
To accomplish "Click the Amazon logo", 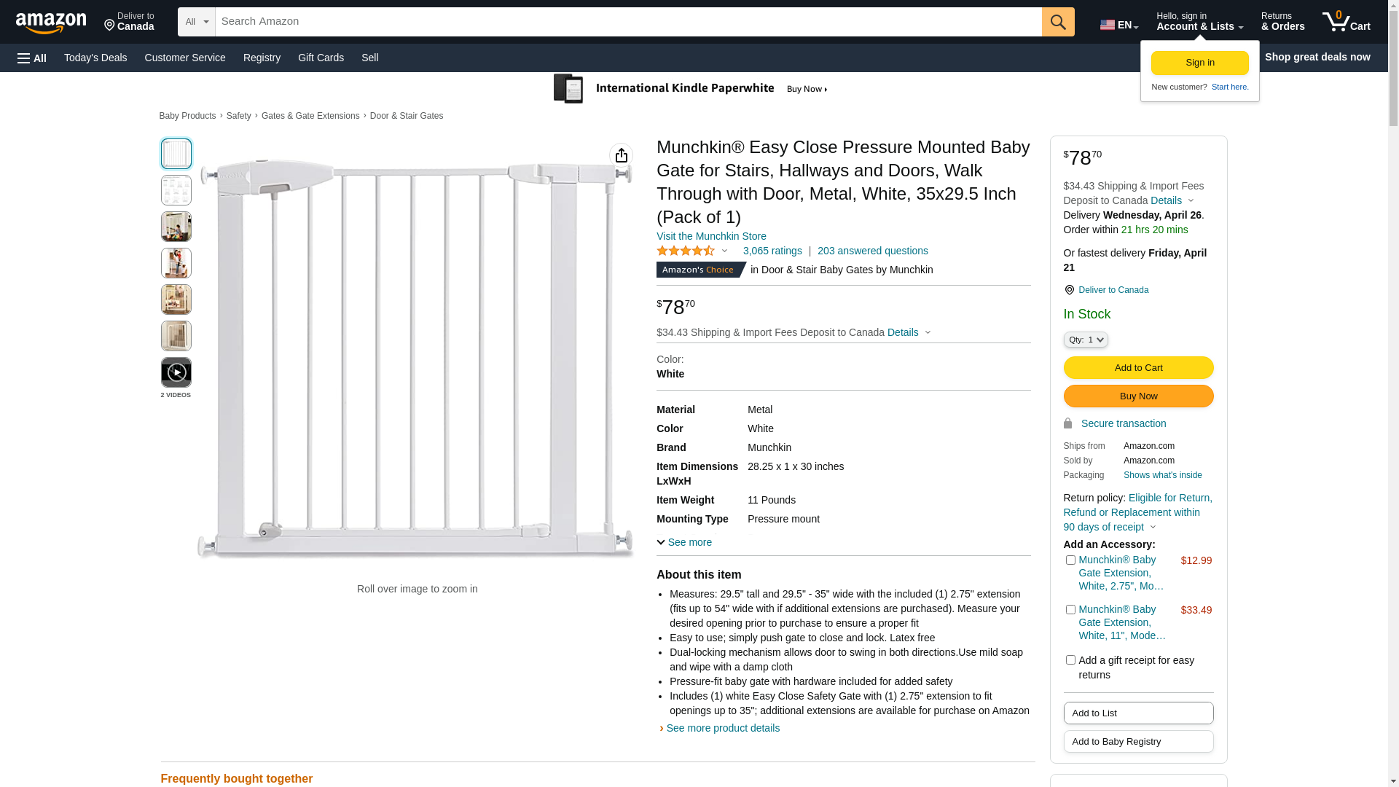I will [x=51, y=23].
